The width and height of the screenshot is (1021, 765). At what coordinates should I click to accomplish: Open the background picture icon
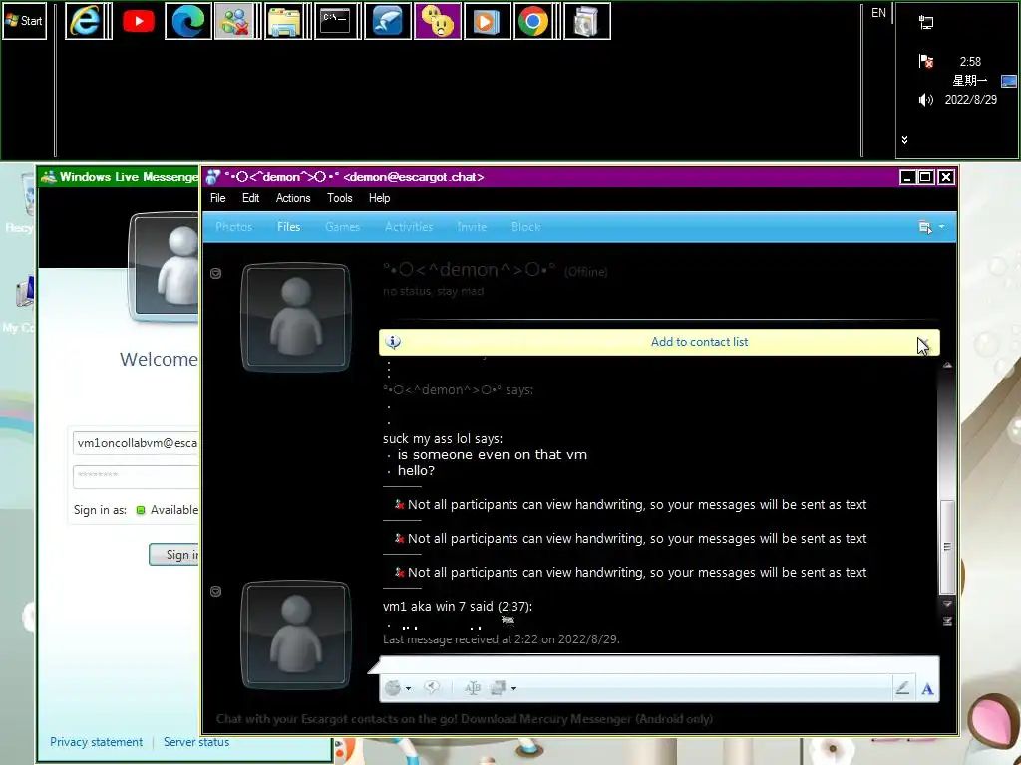(x=498, y=688)
